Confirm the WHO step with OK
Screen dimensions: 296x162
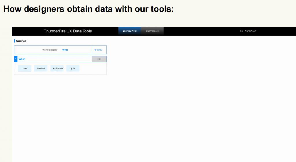coord(99,59)
